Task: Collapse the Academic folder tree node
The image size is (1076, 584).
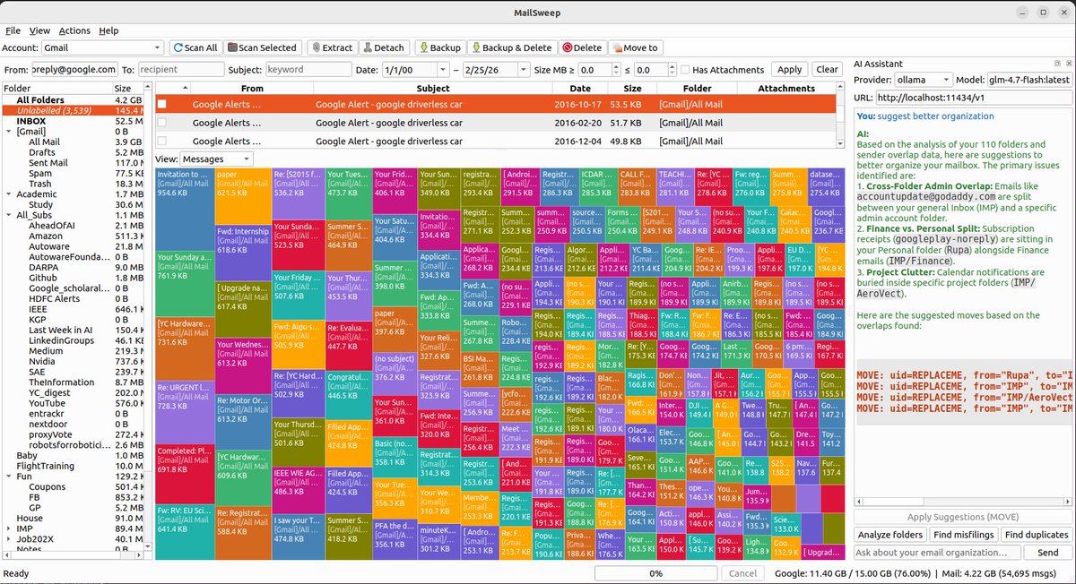Action: point(9,193)
